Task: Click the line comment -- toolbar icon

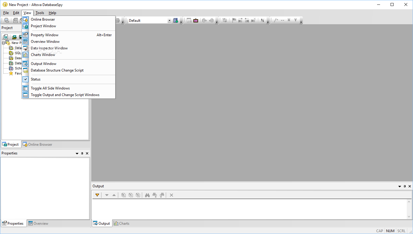Action: point(283,20)
